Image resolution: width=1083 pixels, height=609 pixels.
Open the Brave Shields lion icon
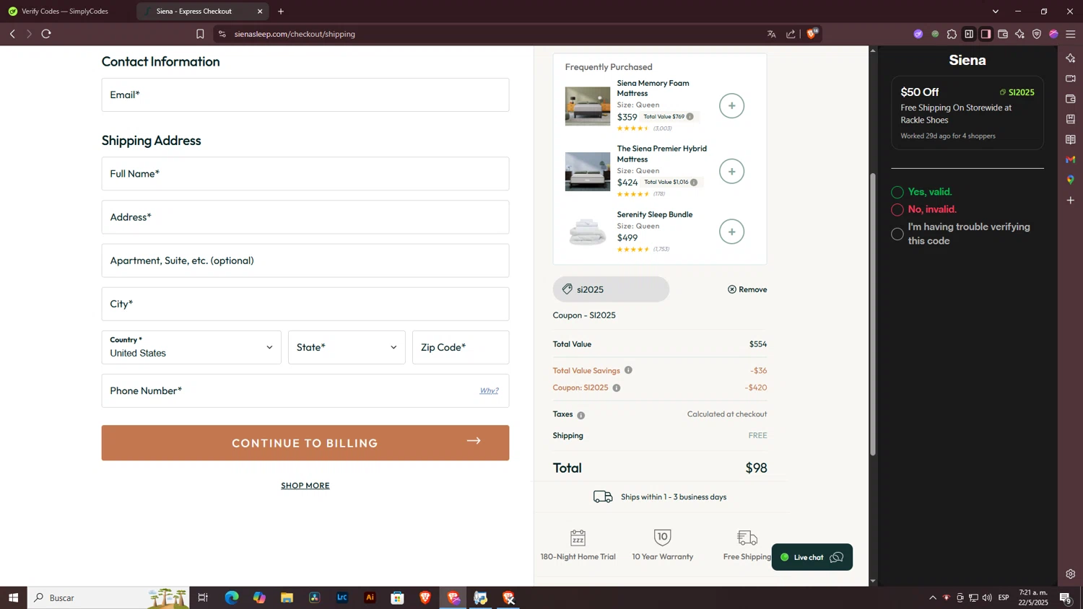pos(812,33)
